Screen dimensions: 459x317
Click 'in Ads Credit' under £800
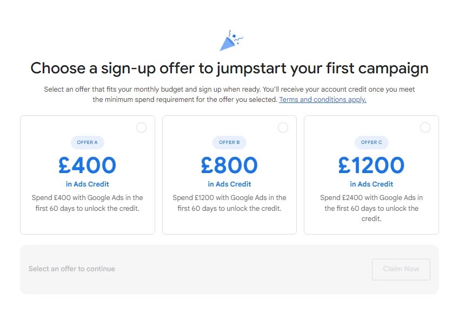[229, 184]
